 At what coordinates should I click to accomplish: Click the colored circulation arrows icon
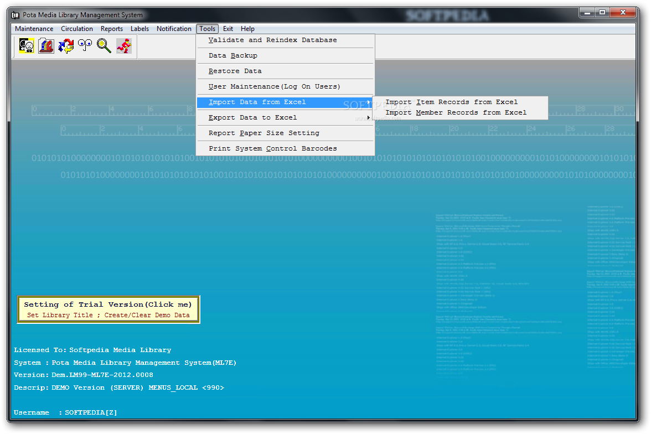pyautogui.click(x=65, y=46)
